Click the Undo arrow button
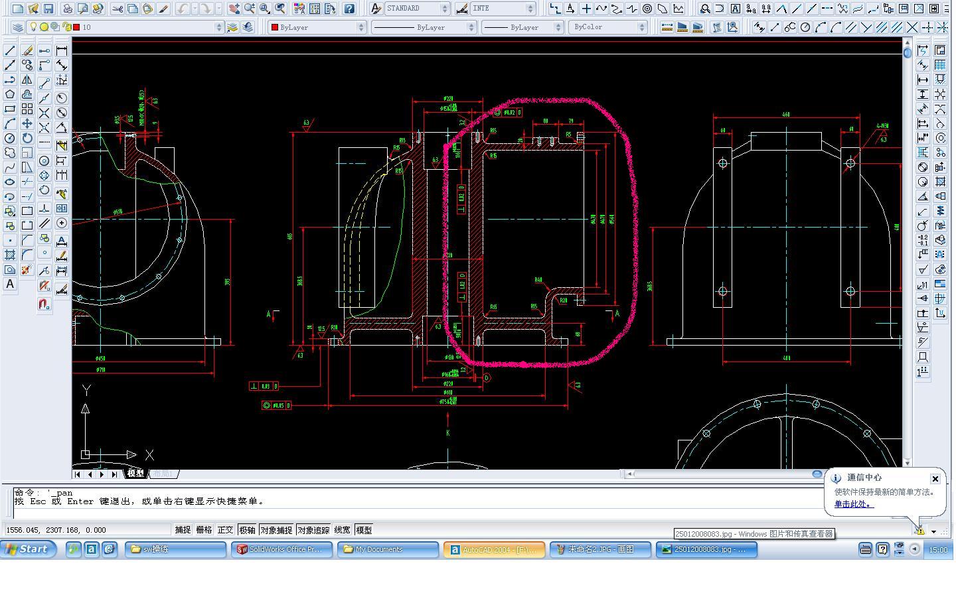The height and width of the screenshot is (597, 956). point(182,9)
